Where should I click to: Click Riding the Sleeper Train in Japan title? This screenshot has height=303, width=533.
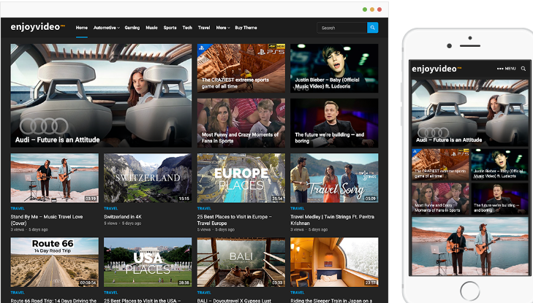331,301
